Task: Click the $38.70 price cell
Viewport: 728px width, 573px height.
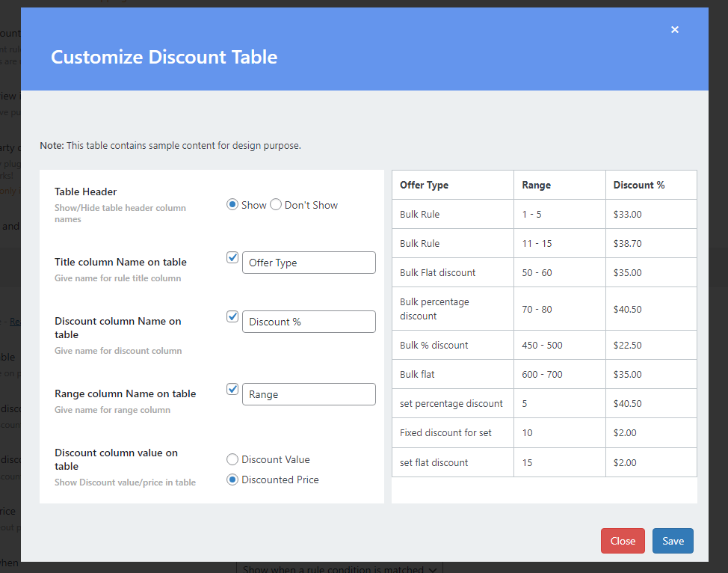Action: click(x=651, y=244)
